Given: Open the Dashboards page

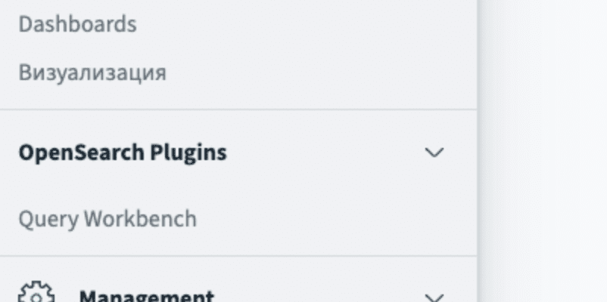Looking at the screenshot, I should pyautogui.click(x=77, y=24).
